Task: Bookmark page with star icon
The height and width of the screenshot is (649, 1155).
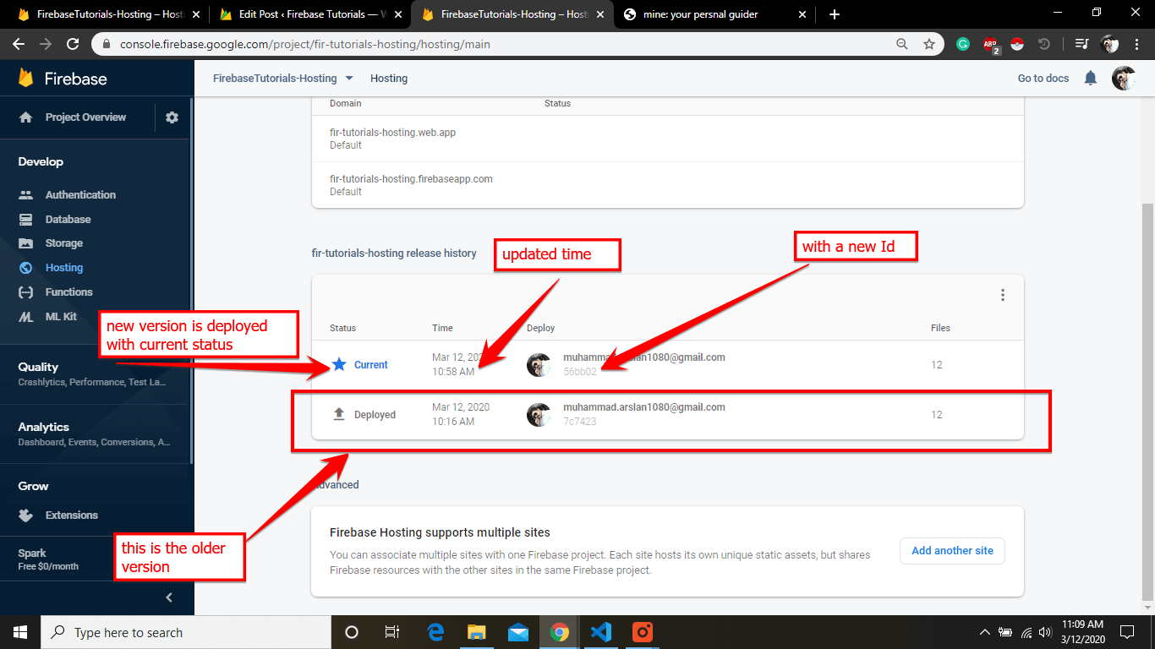Action: pyautogui.click(x=929, y=44)
